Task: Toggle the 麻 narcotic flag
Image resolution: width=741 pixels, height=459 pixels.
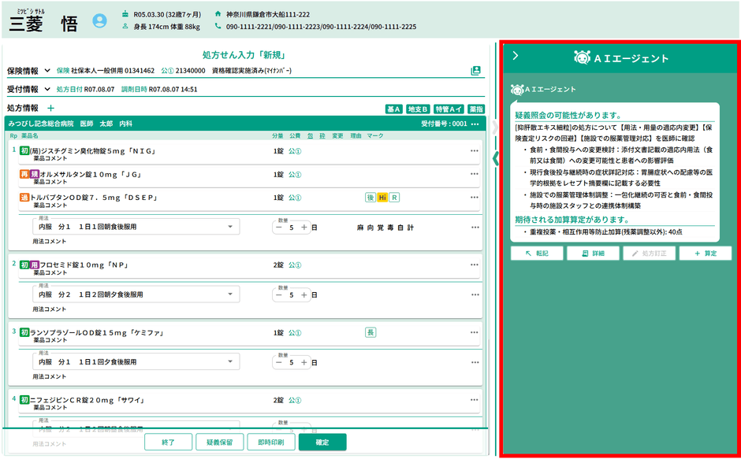Action: click(x=359, y=228)
